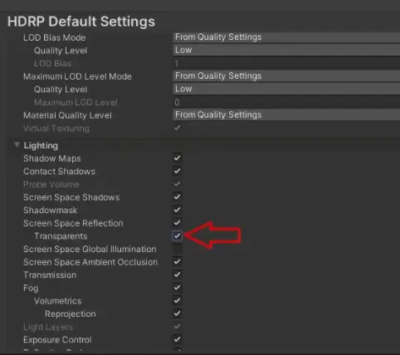Click the Screen Space Global Illumination label
Image resolution: width=400 pixels, height=355 pixels.
[x=90, y=249]
